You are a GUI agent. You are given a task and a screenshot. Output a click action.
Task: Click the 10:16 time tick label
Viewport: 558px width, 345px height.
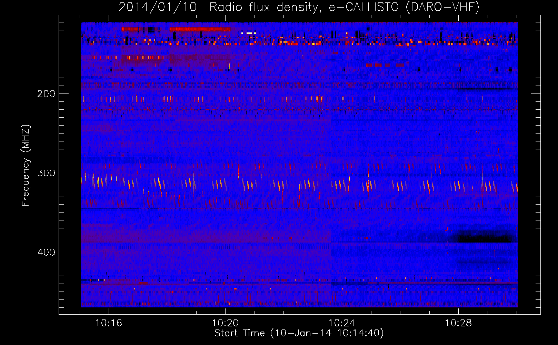coord(109,323)
